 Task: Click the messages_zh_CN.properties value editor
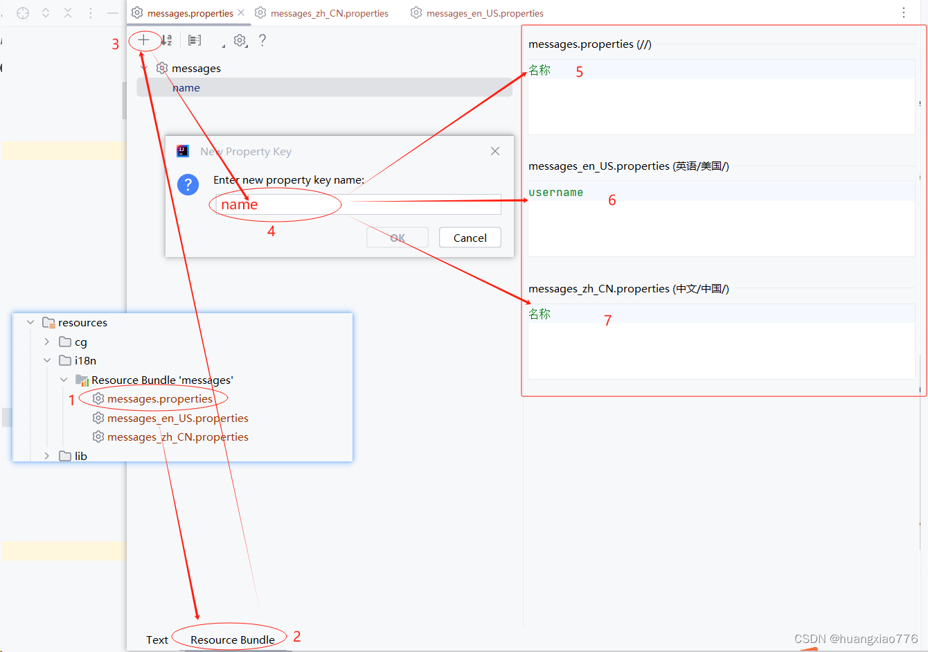722,342
